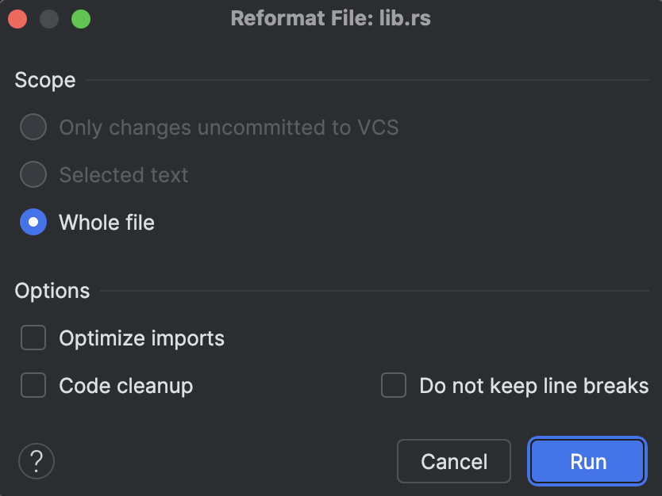Click the Whole file label text

click(x=106, y=223)
